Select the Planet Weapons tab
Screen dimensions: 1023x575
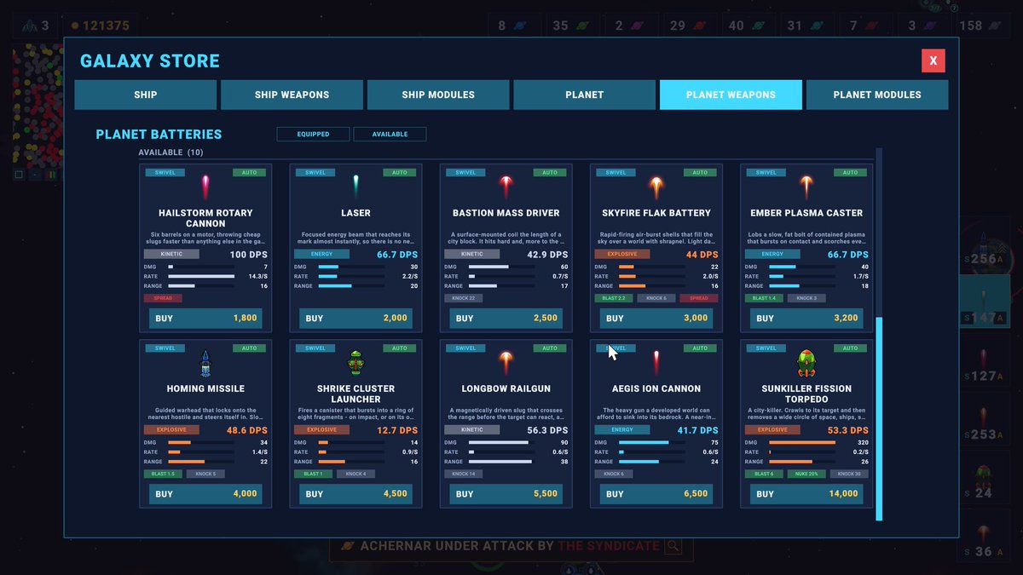tap(731, 95)
